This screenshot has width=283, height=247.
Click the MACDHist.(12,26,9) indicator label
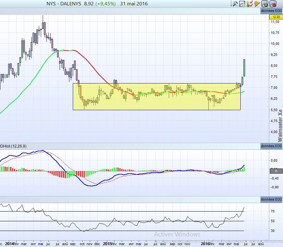click(13, 146)
